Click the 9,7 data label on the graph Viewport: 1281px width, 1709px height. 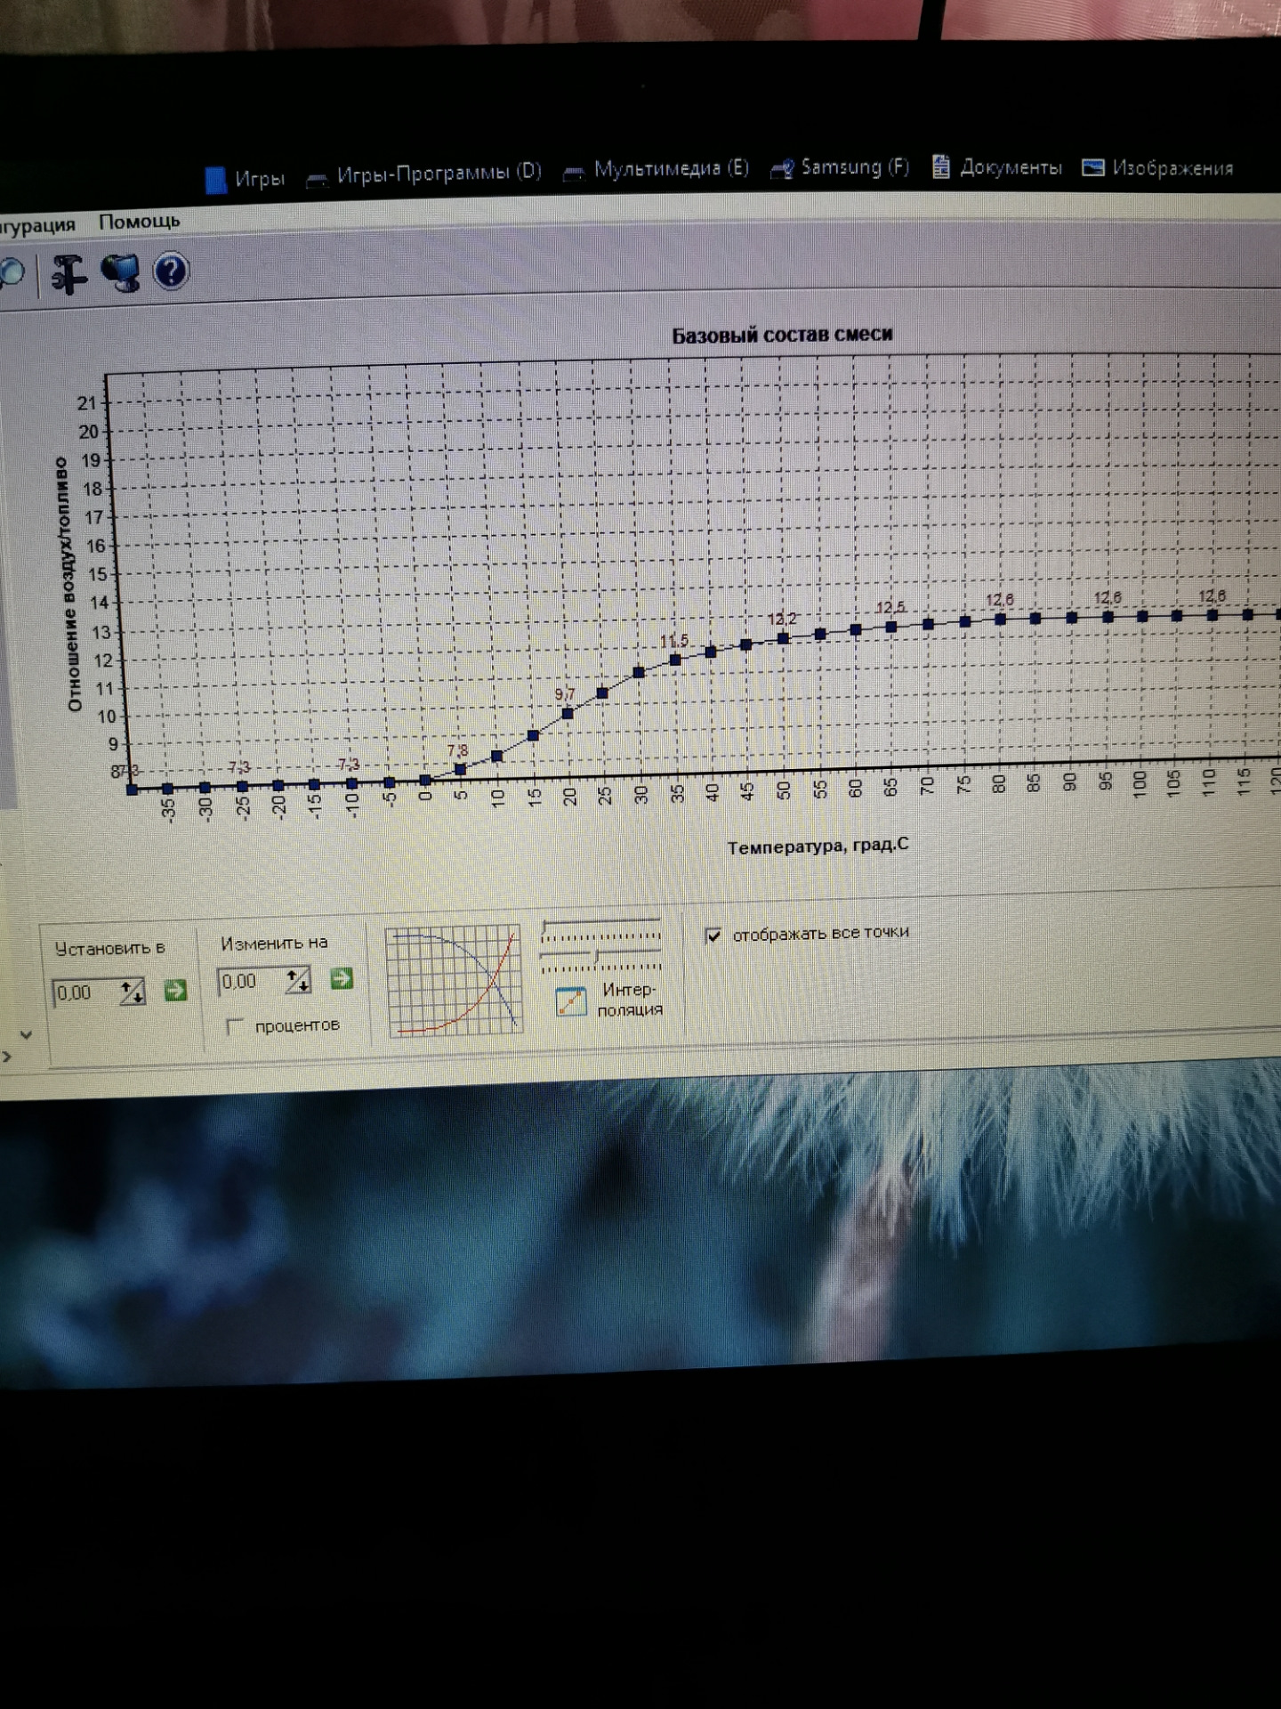tap(565, 694)
